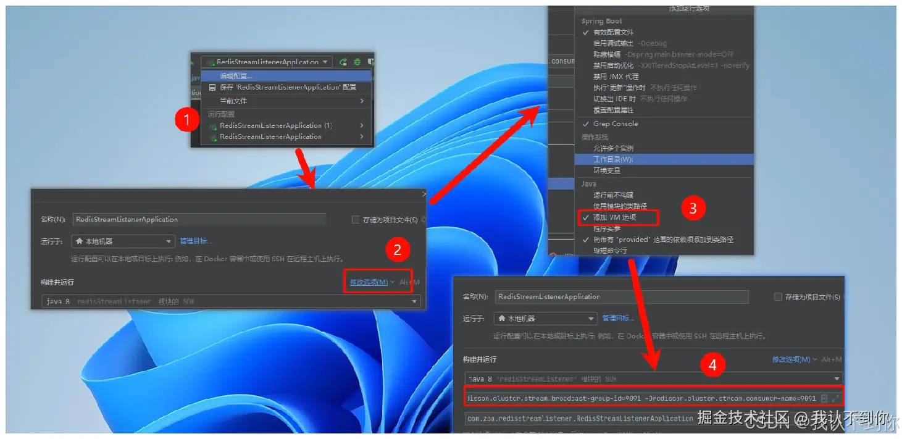Open java 8 SDK dropdown in right dialog

tap(654, 379)
